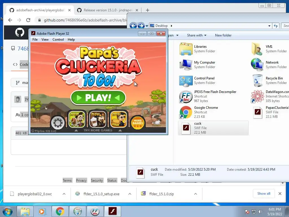This screenshot has height=217, width=289.
Task: Click the Explorer back navigation arrow
Action: pos(133,26)
